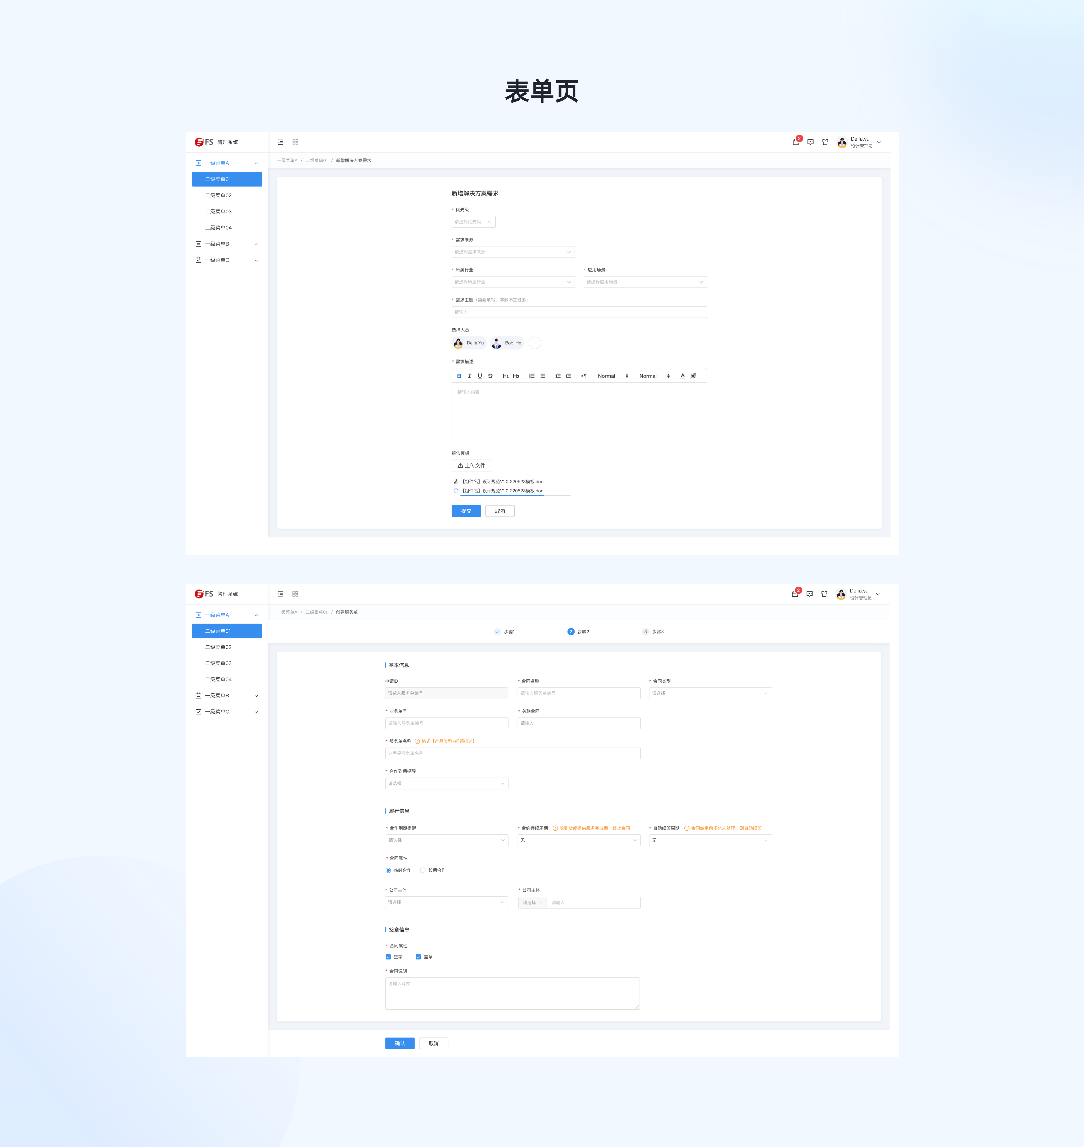Open messages on the 创建服务单 page
Viewport: 1084px width, 1147px height.
tap(809, 594)
